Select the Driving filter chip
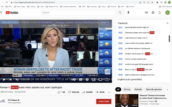 pyautogui.click(x=127, y=89)
